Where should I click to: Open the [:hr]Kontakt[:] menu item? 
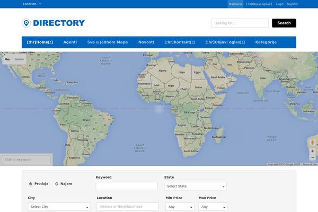coord(180,42)
